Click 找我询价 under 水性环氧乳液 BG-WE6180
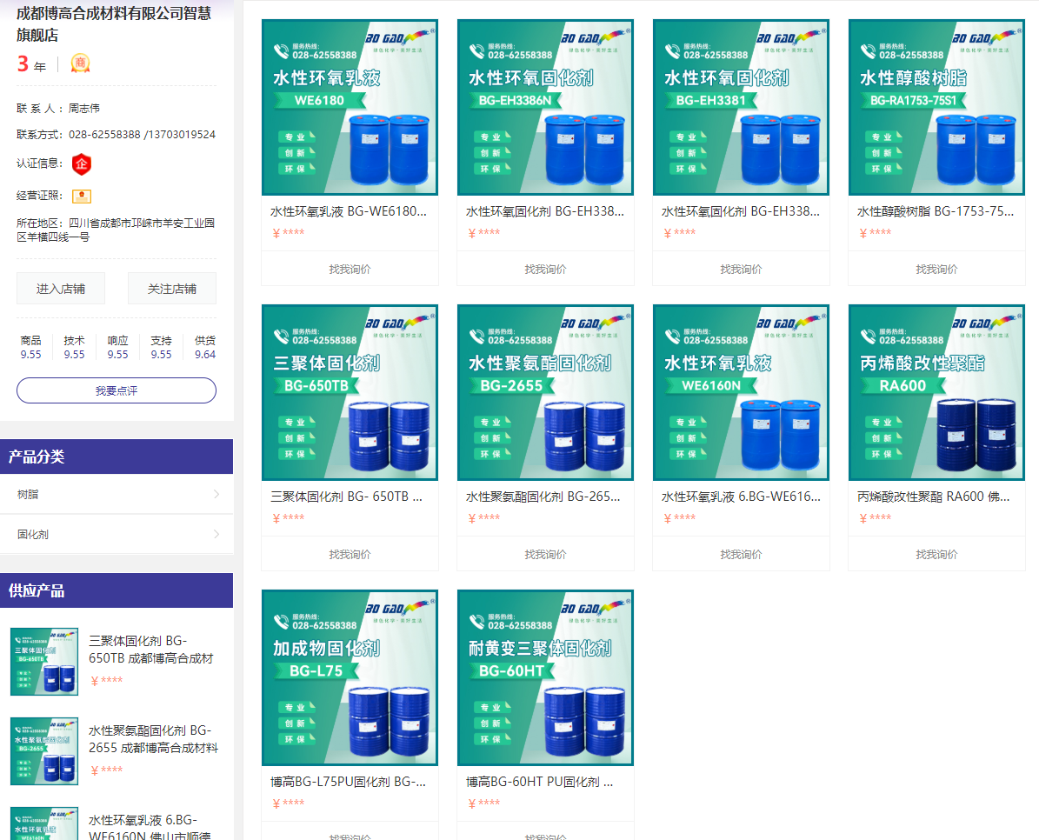Viewport: 1039px width, 840px height. (x=350, y=269)
